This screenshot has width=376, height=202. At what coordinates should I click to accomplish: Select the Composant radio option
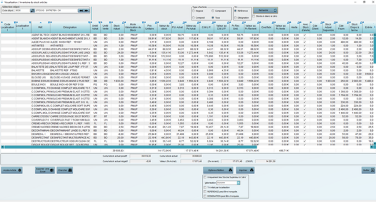point(213,11)
